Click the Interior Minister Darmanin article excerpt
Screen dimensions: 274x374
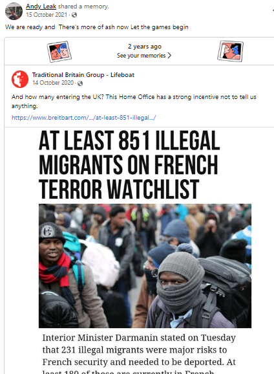tap(139, 354)
